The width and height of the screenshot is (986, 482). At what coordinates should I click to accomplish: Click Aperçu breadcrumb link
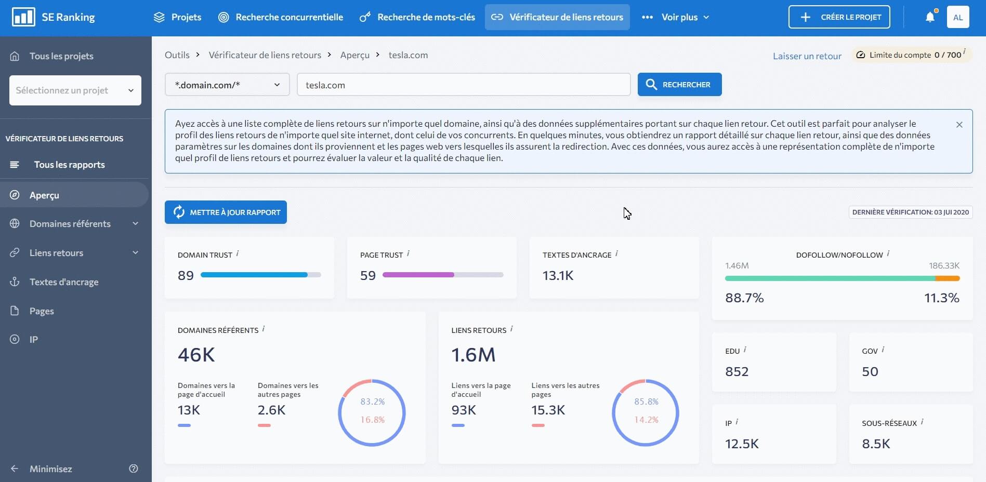click(x=355, y=55)
